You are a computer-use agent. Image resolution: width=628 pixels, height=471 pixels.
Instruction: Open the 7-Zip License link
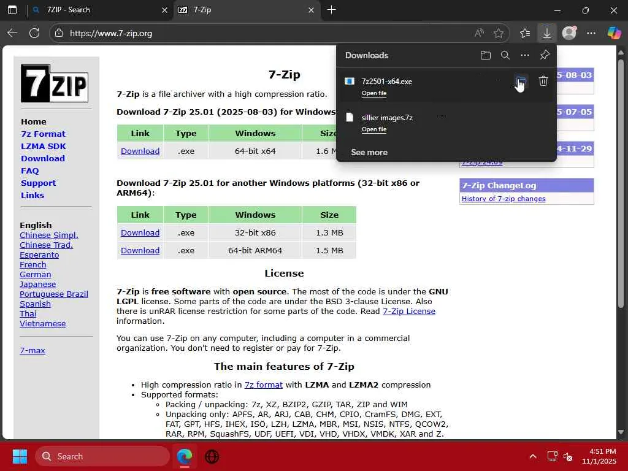(x=409, y=311)
